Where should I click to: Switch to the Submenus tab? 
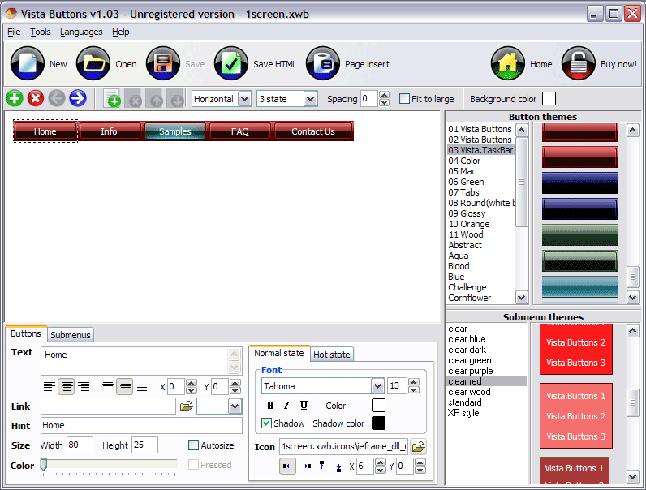(x=71, y=335)
